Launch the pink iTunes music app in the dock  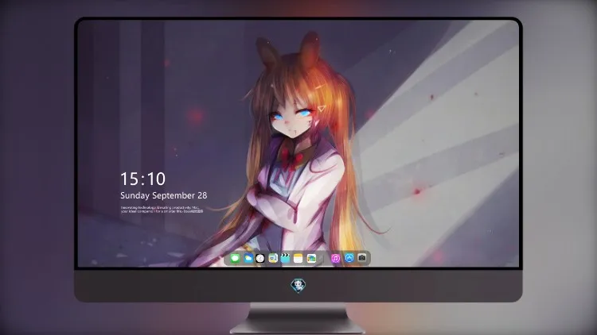(335, 258)
